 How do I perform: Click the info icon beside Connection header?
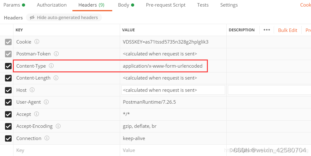(x=47, y=138)
